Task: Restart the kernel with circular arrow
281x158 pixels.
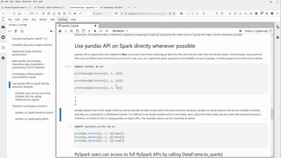Action: click(x=101, y=31)
